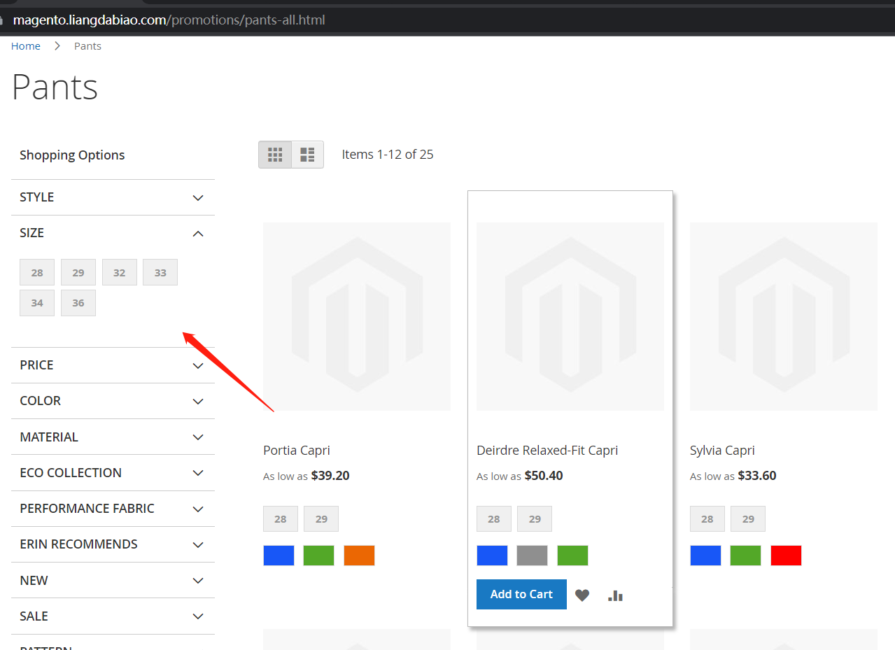Click the Sylvia Capri price $33.60
Screen dimensions: 895x650
[x=757, y=476]
